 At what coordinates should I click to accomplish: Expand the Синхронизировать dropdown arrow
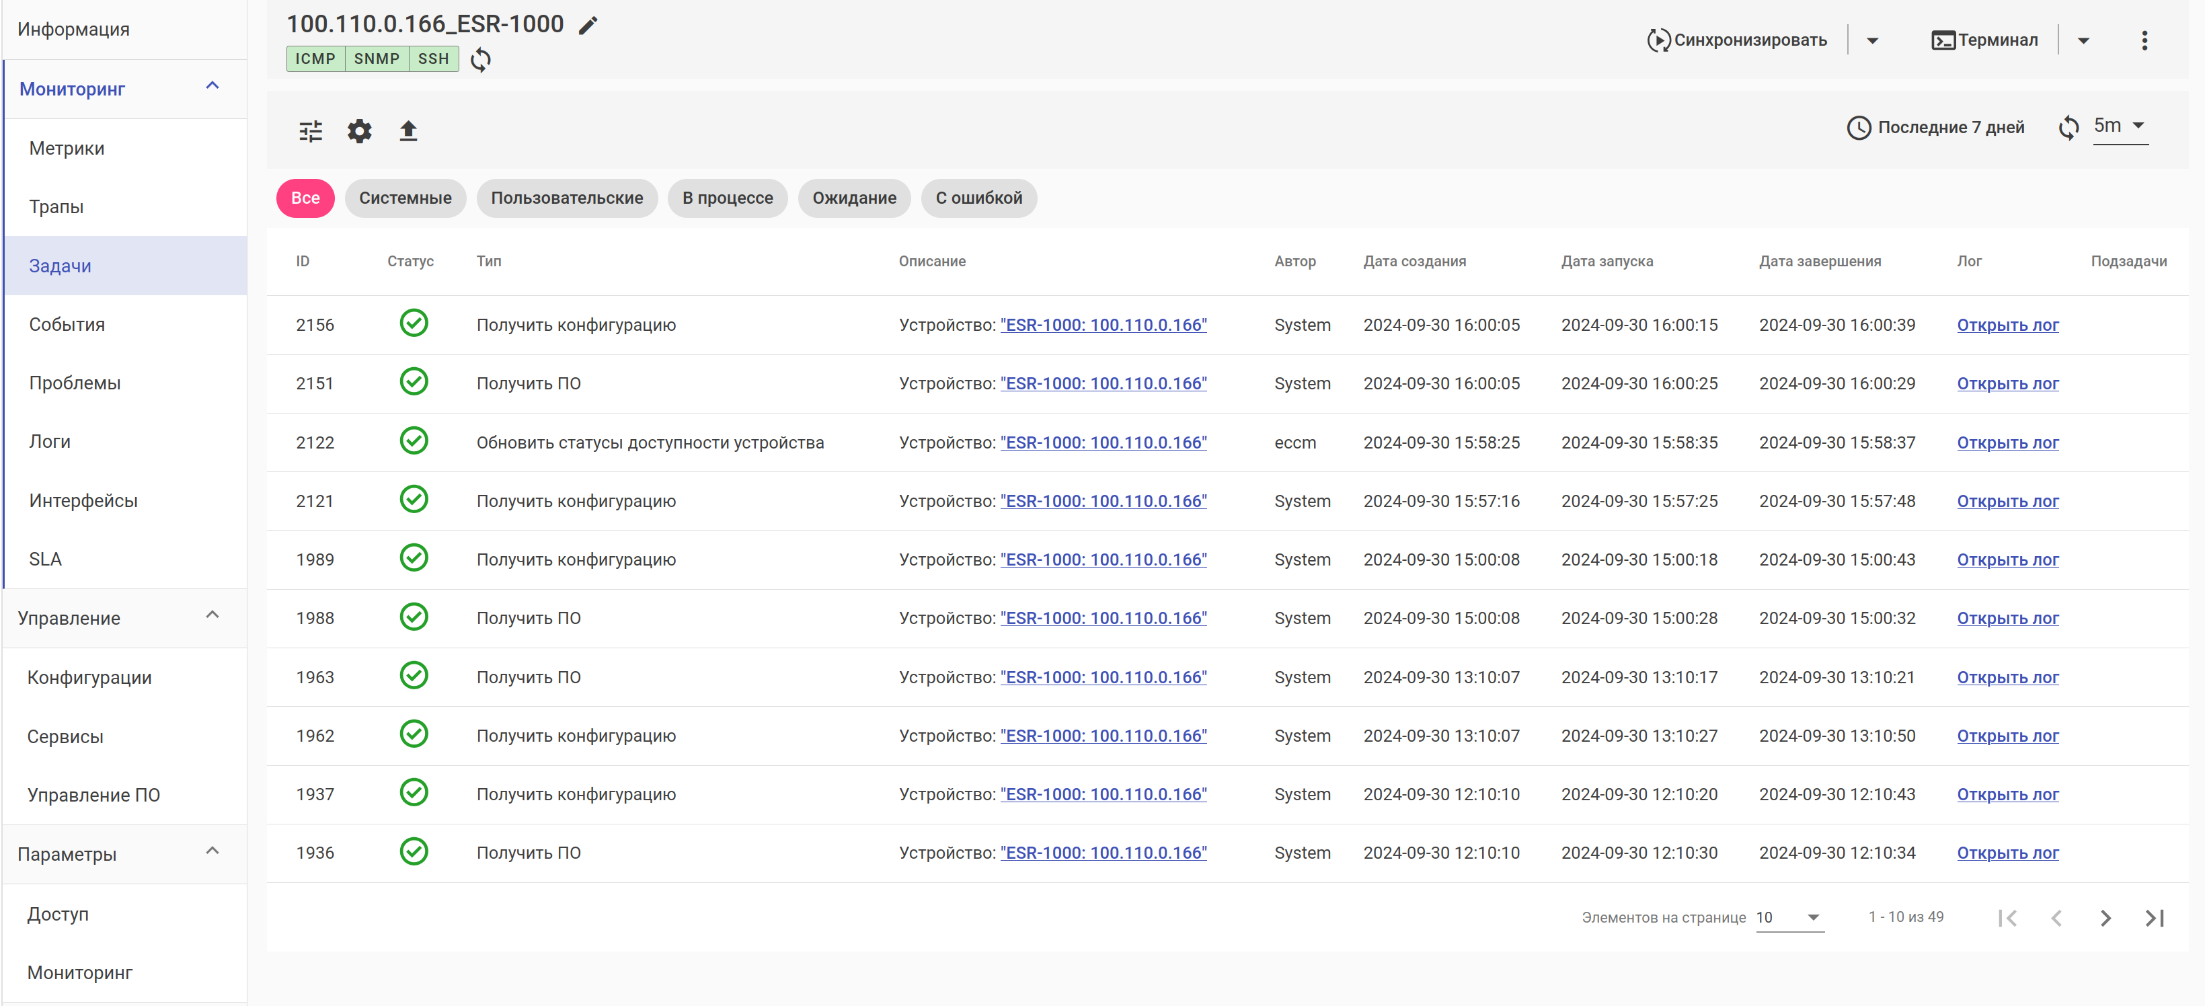point(1872,40)
